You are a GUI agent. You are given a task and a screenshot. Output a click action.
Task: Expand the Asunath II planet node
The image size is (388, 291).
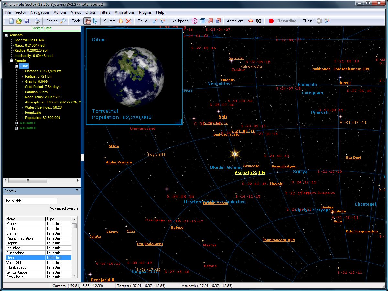pos(17,123)
